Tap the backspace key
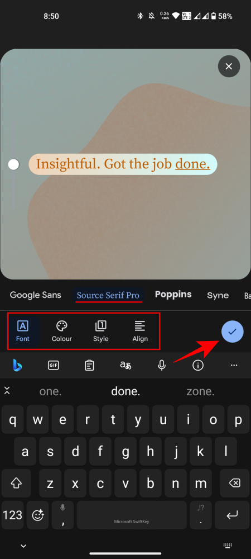251x559 pixels. pos(235,483)
